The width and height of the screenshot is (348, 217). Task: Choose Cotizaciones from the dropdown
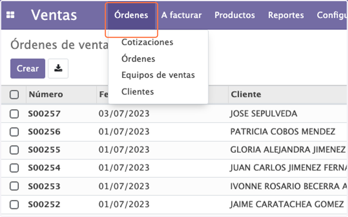pos(147,42)
